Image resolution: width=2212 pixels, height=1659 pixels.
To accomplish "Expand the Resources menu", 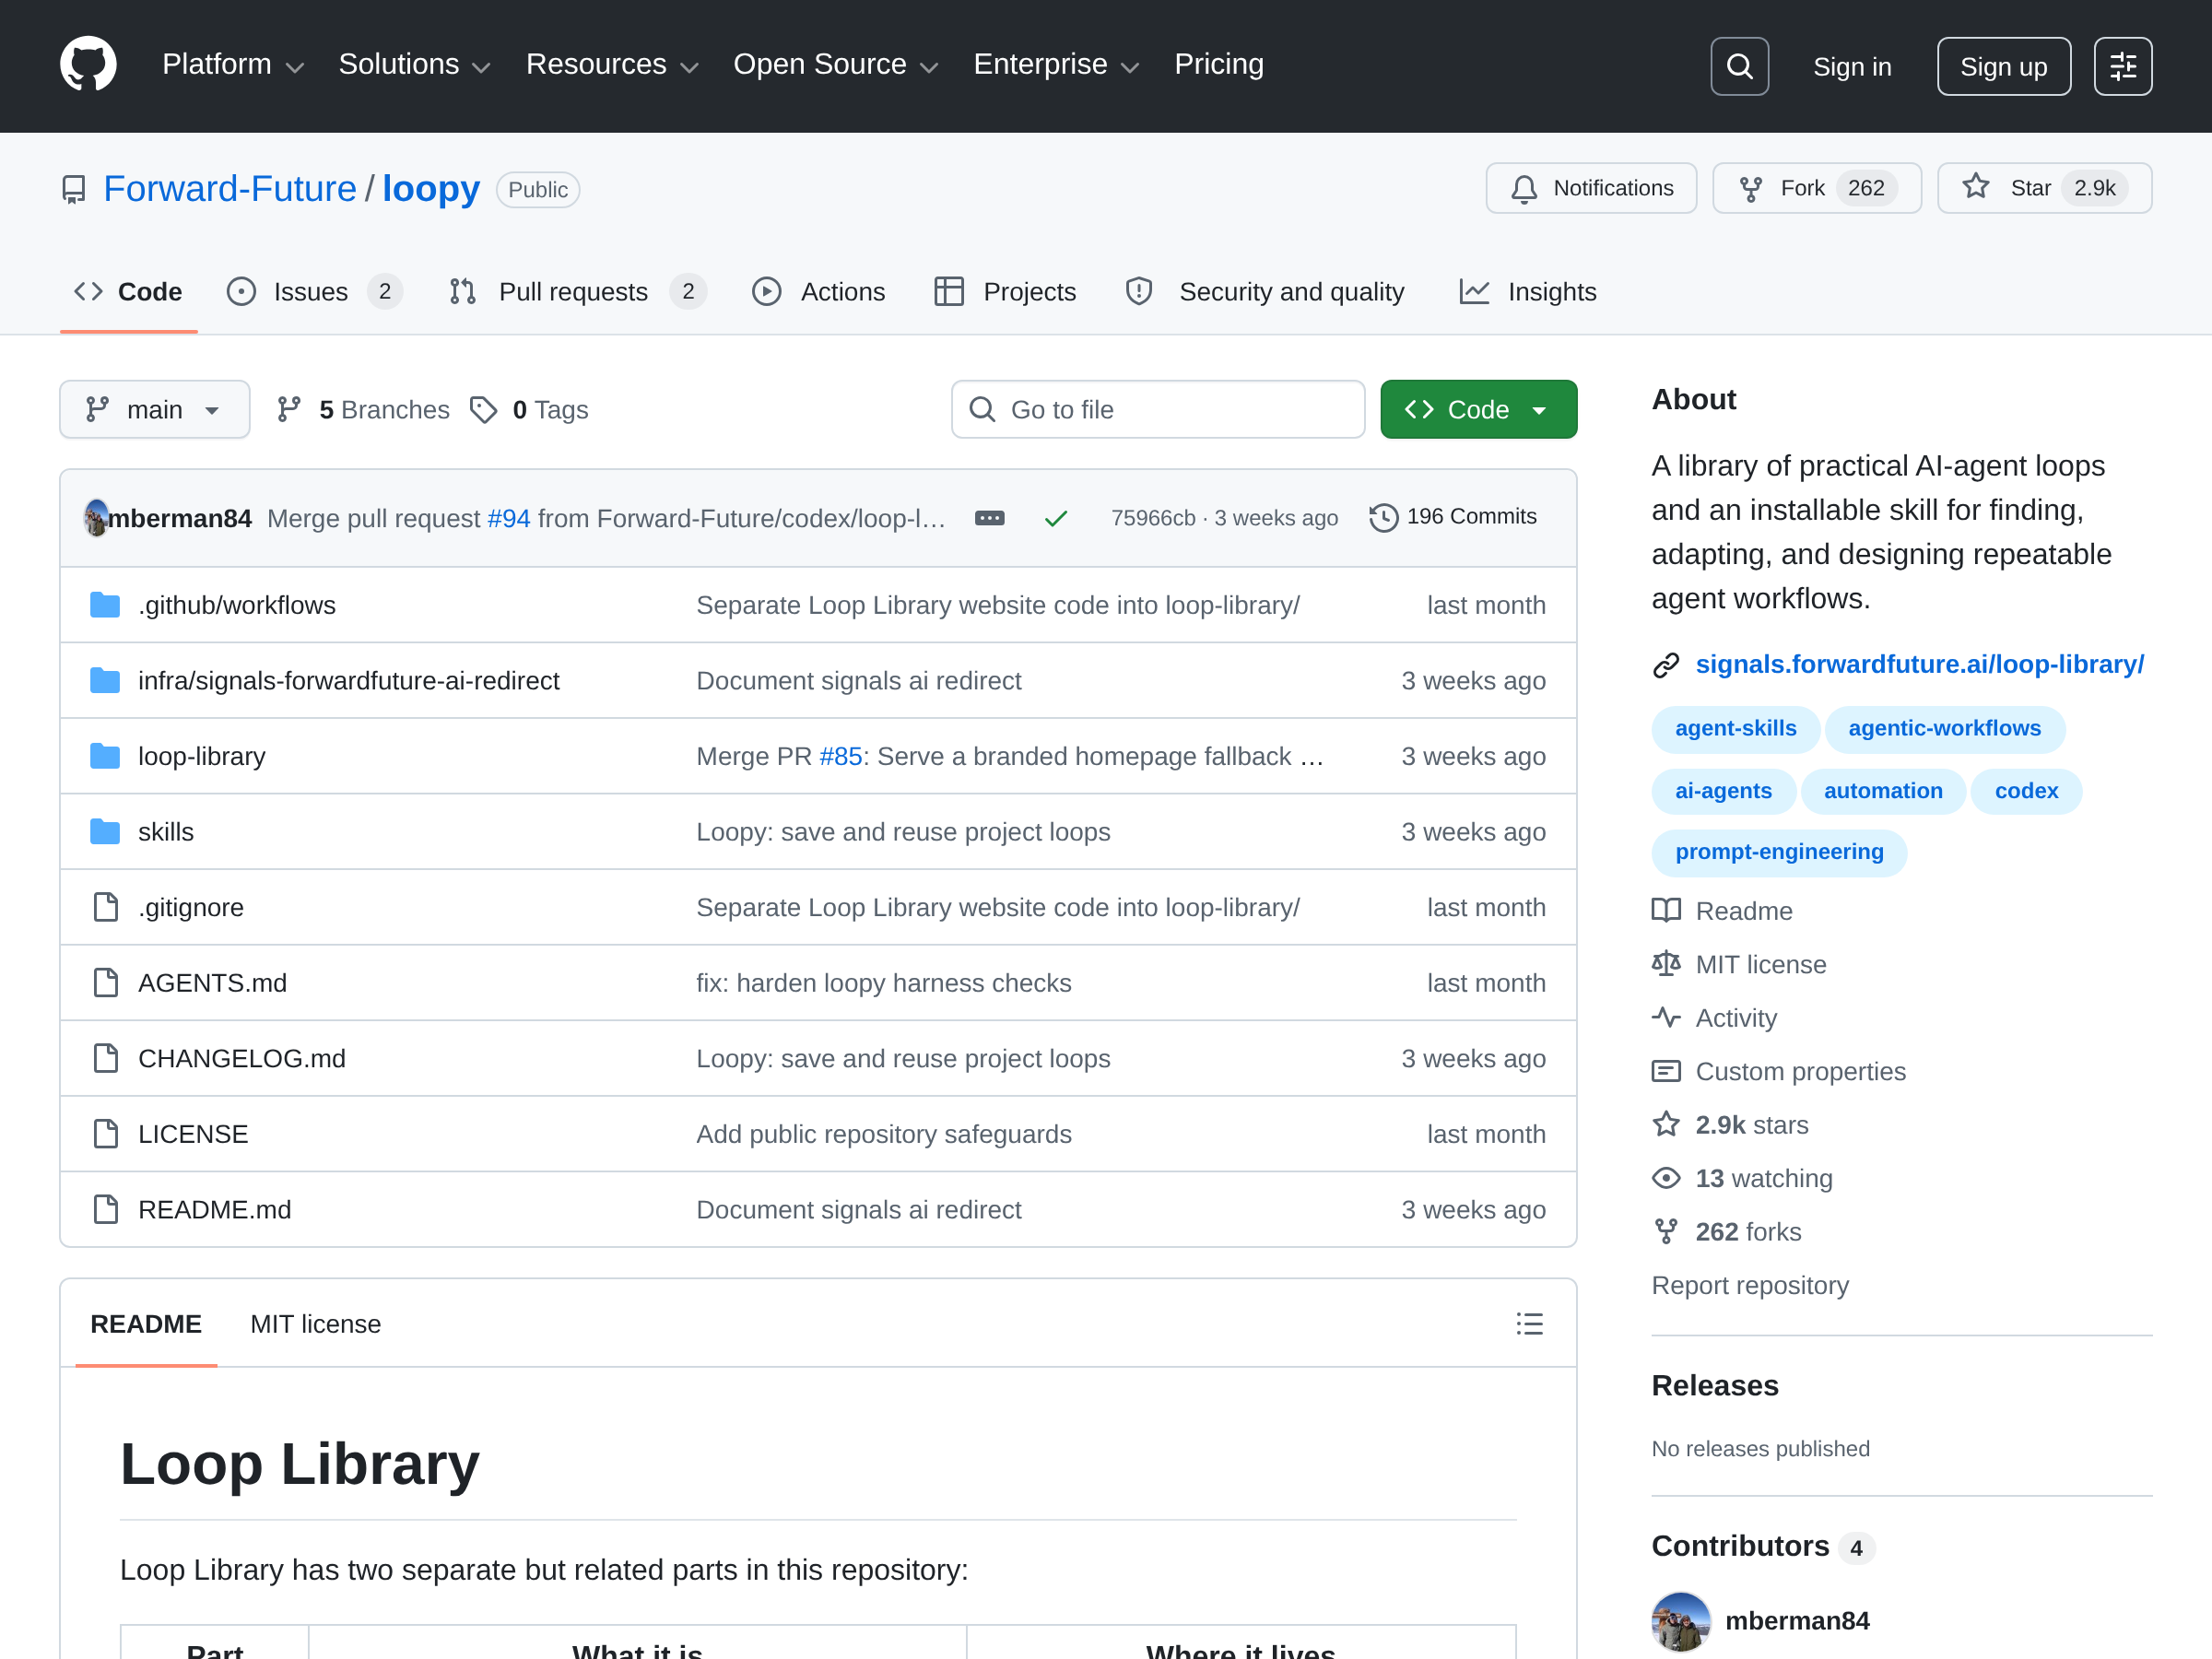I will 612,65.
